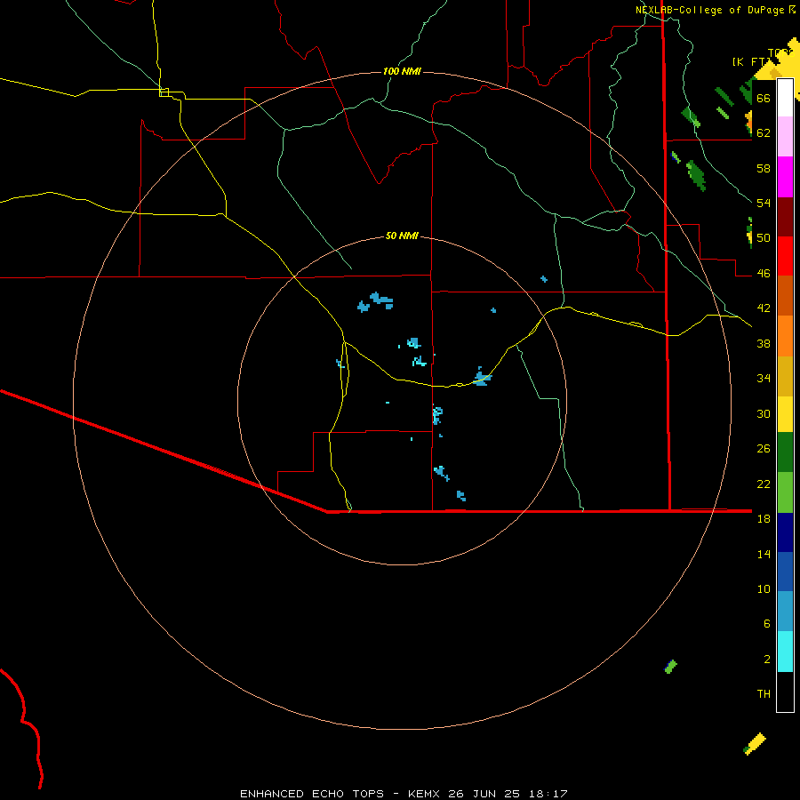Click the legend value 26
This screenshot has width=800, height=800.
(x=764, y=449)
